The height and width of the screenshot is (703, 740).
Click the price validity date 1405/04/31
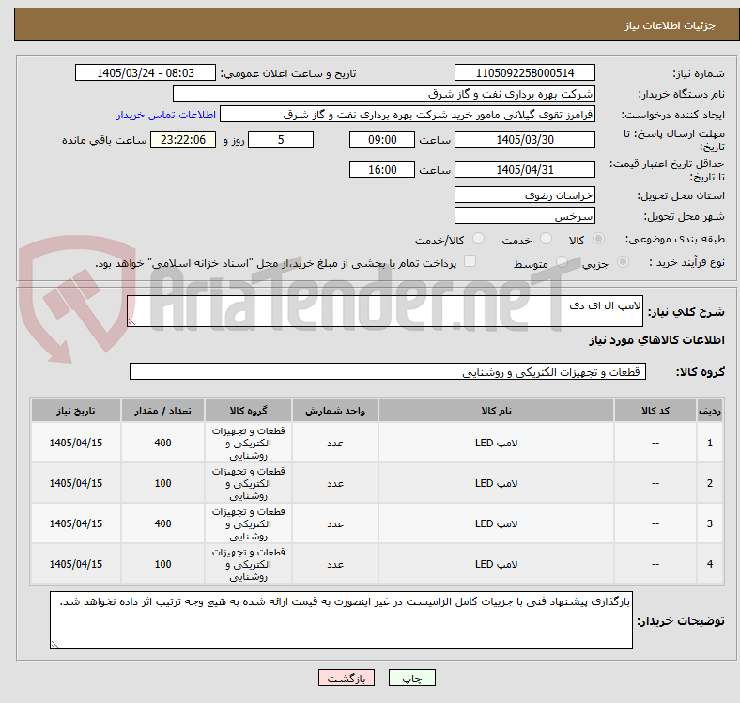click(524, 169)
